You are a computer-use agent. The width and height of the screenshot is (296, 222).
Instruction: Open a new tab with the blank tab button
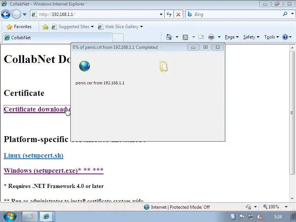tap(118, 38)
